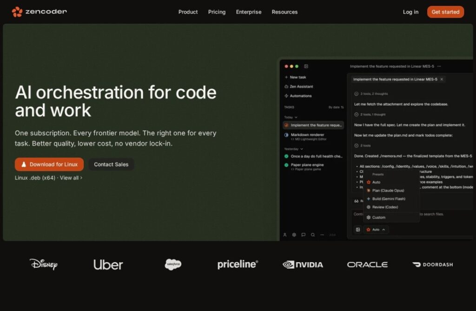
Task: Click the Salesforce cloud logo
Action: coord(173,264)
